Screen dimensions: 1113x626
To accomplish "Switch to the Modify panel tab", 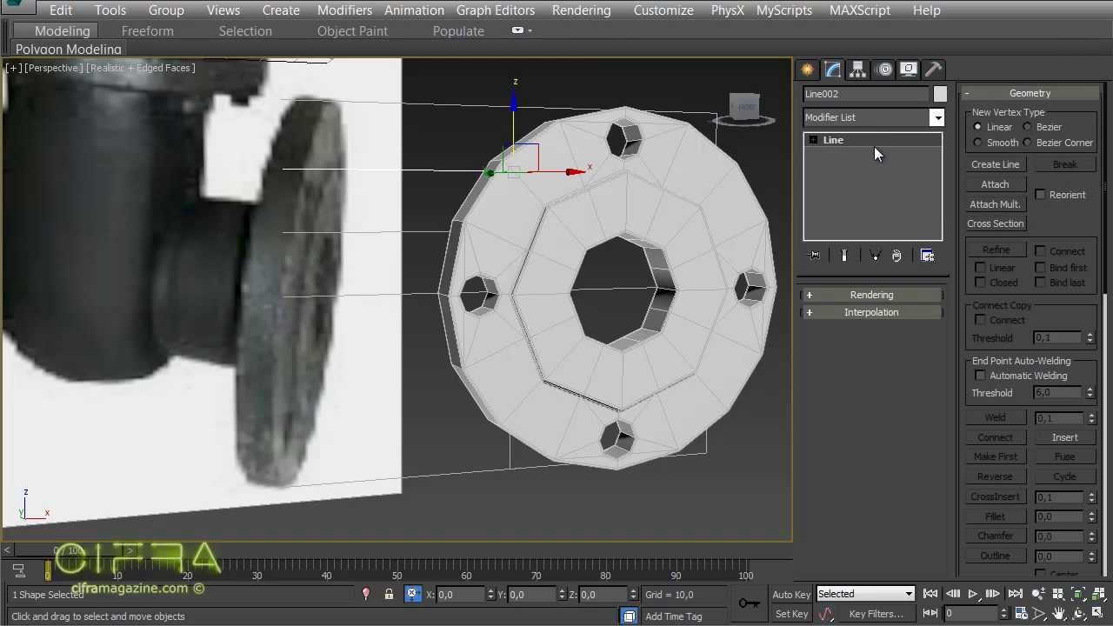I will pyautogui.click(x=833, y=70).
